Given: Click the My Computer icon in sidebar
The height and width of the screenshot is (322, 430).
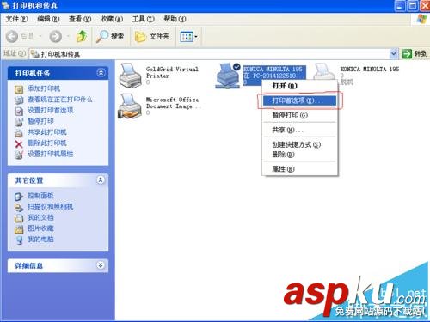Looking at the screenshot, I should [x=19, y=240].
